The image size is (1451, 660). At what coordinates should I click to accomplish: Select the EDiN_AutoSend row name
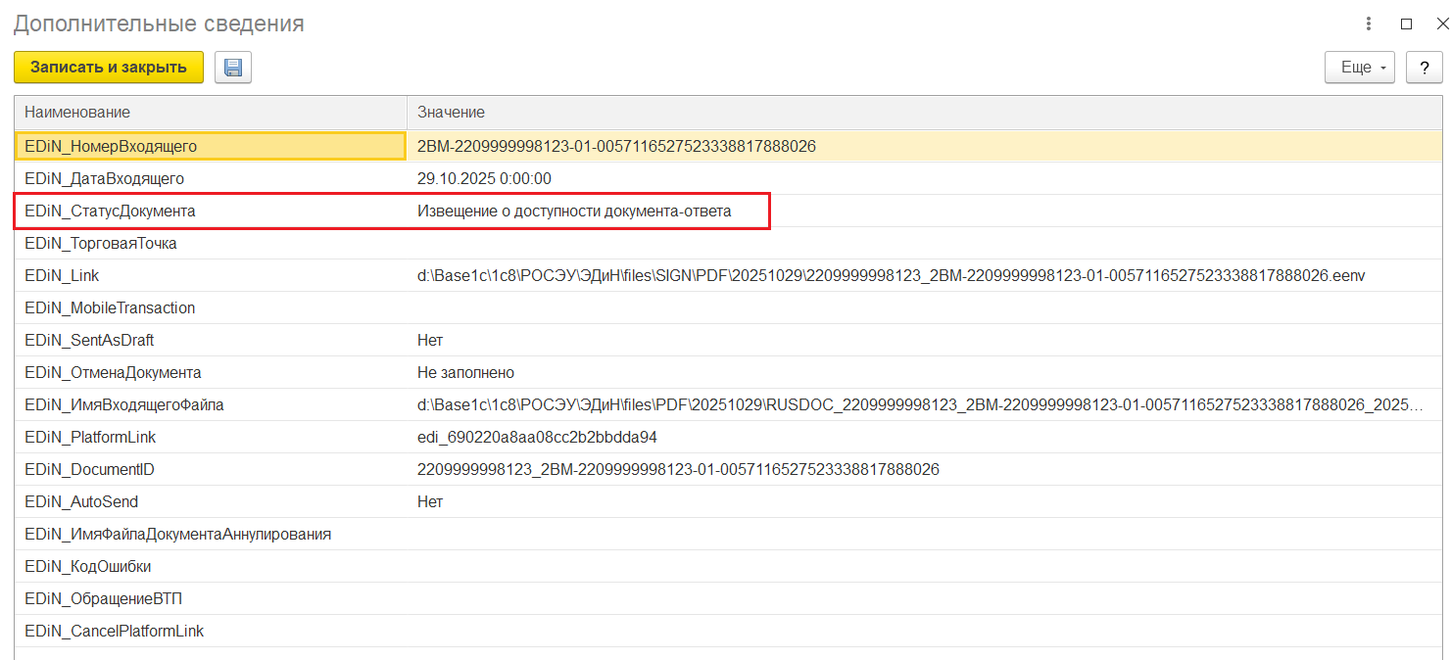coord(81,502)
